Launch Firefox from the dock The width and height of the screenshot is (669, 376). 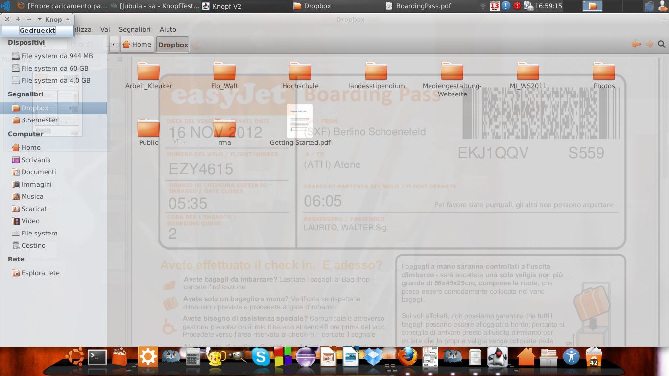407,356
